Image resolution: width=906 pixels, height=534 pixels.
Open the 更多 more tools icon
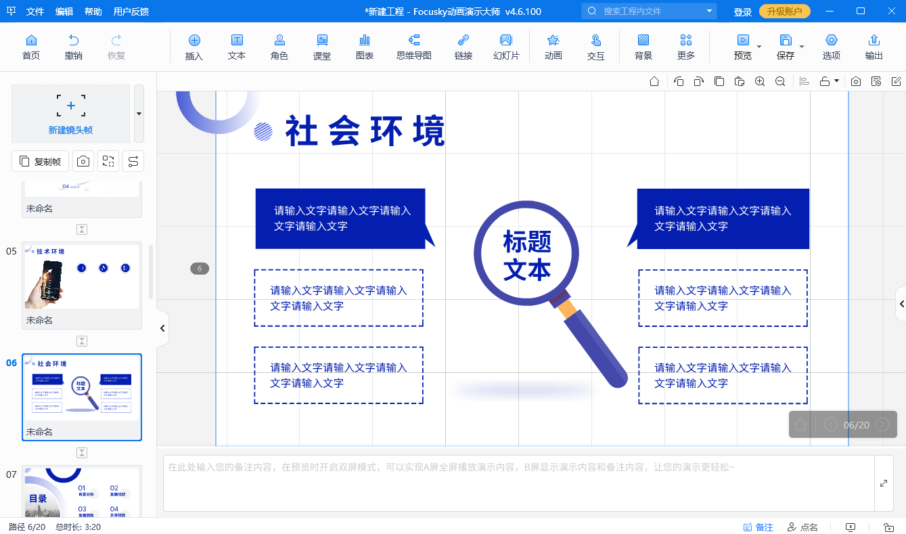[686, 47]
